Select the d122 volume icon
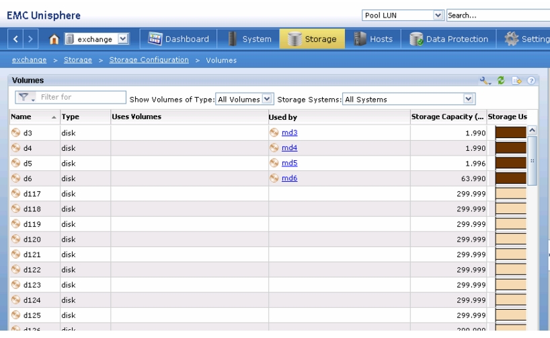 [x=15, y=269]
